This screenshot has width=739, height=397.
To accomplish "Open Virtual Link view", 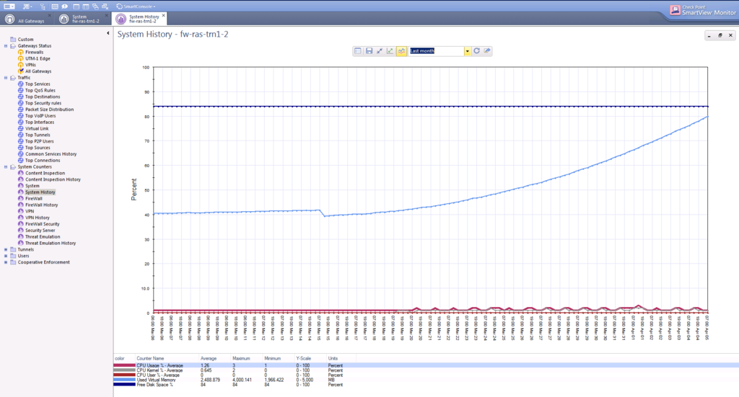I will pos(37,128).
